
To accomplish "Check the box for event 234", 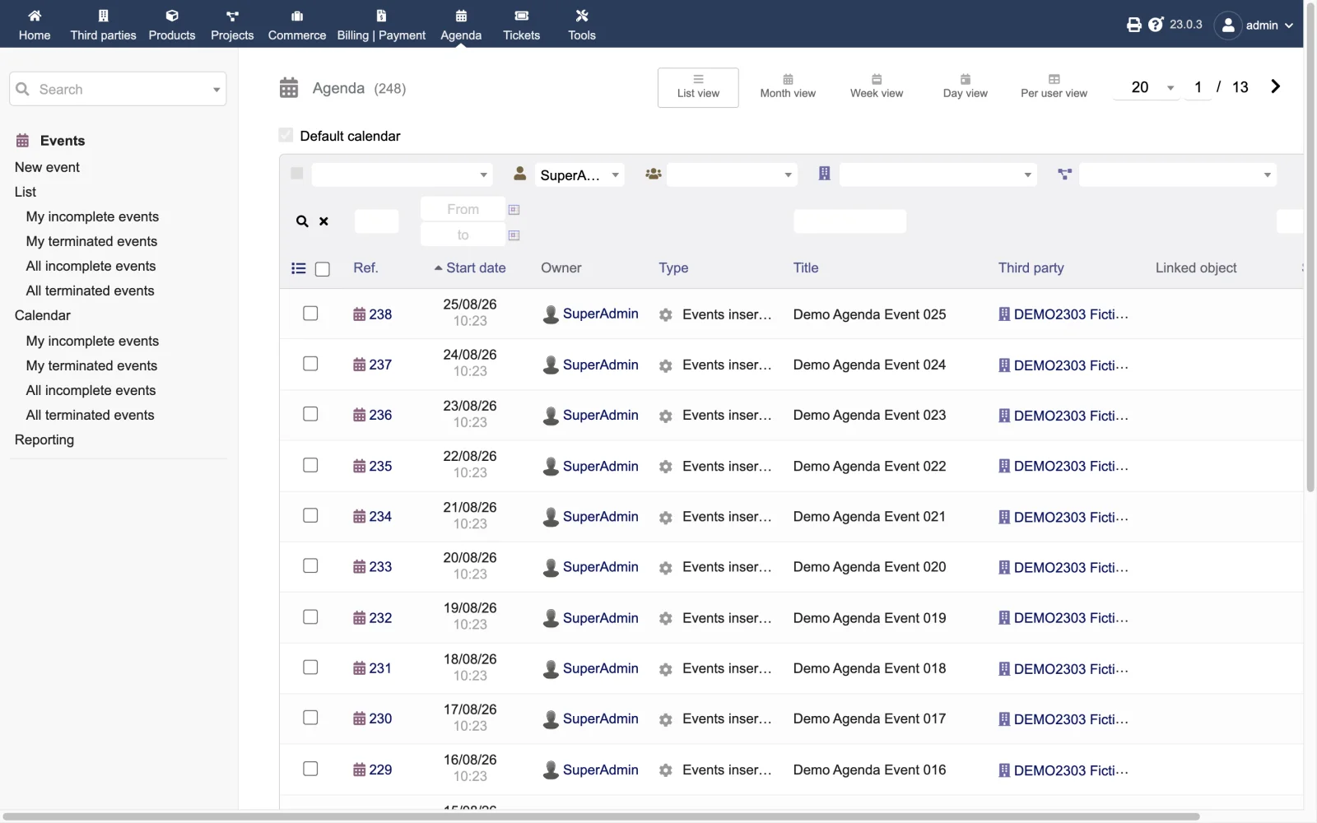I will pos(310,515).
